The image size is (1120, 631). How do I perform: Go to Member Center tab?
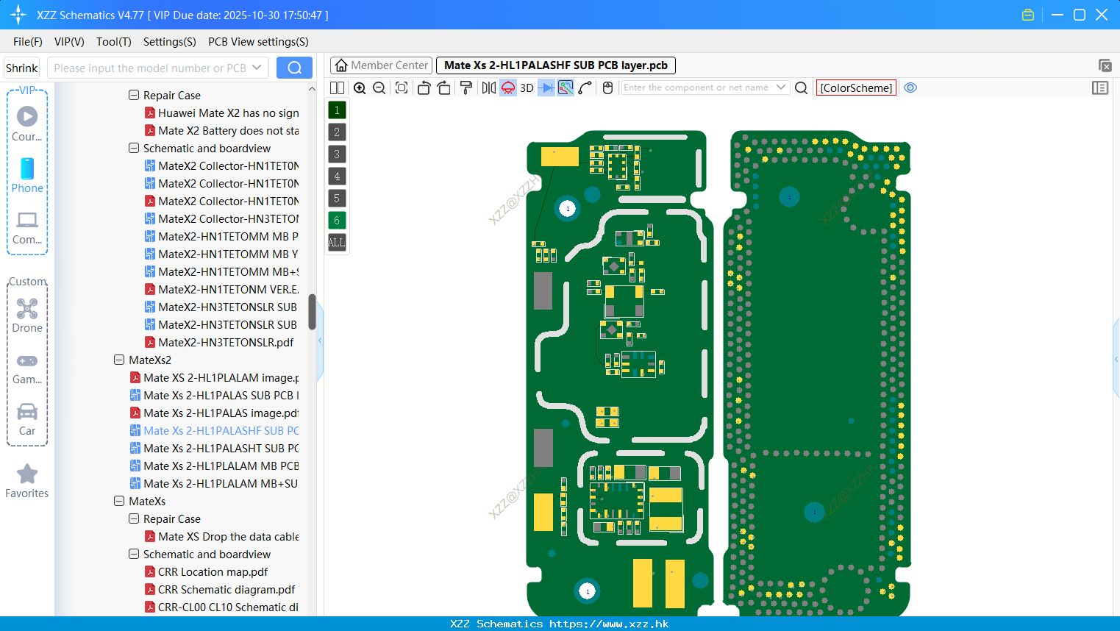click(x=381, y=65)
